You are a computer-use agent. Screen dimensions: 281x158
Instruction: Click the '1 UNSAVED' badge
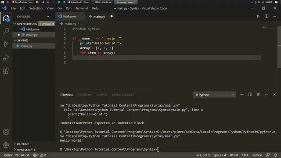[47, 24]
